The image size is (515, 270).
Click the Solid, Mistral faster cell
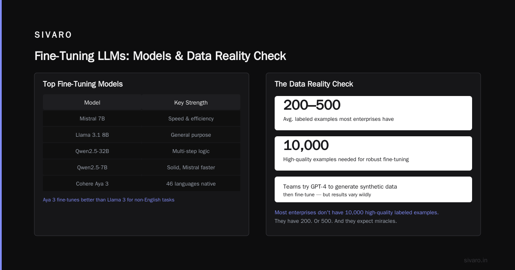(x=191, y=168)
